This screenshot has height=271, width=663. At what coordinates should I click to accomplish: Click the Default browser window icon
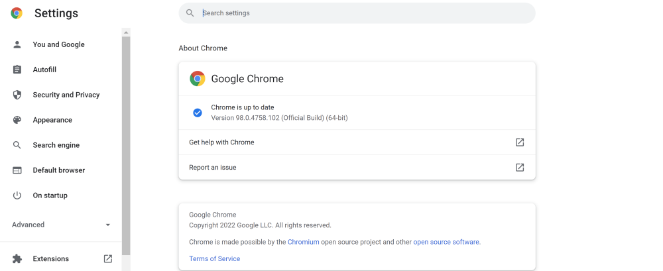click(x=17, y=170)
